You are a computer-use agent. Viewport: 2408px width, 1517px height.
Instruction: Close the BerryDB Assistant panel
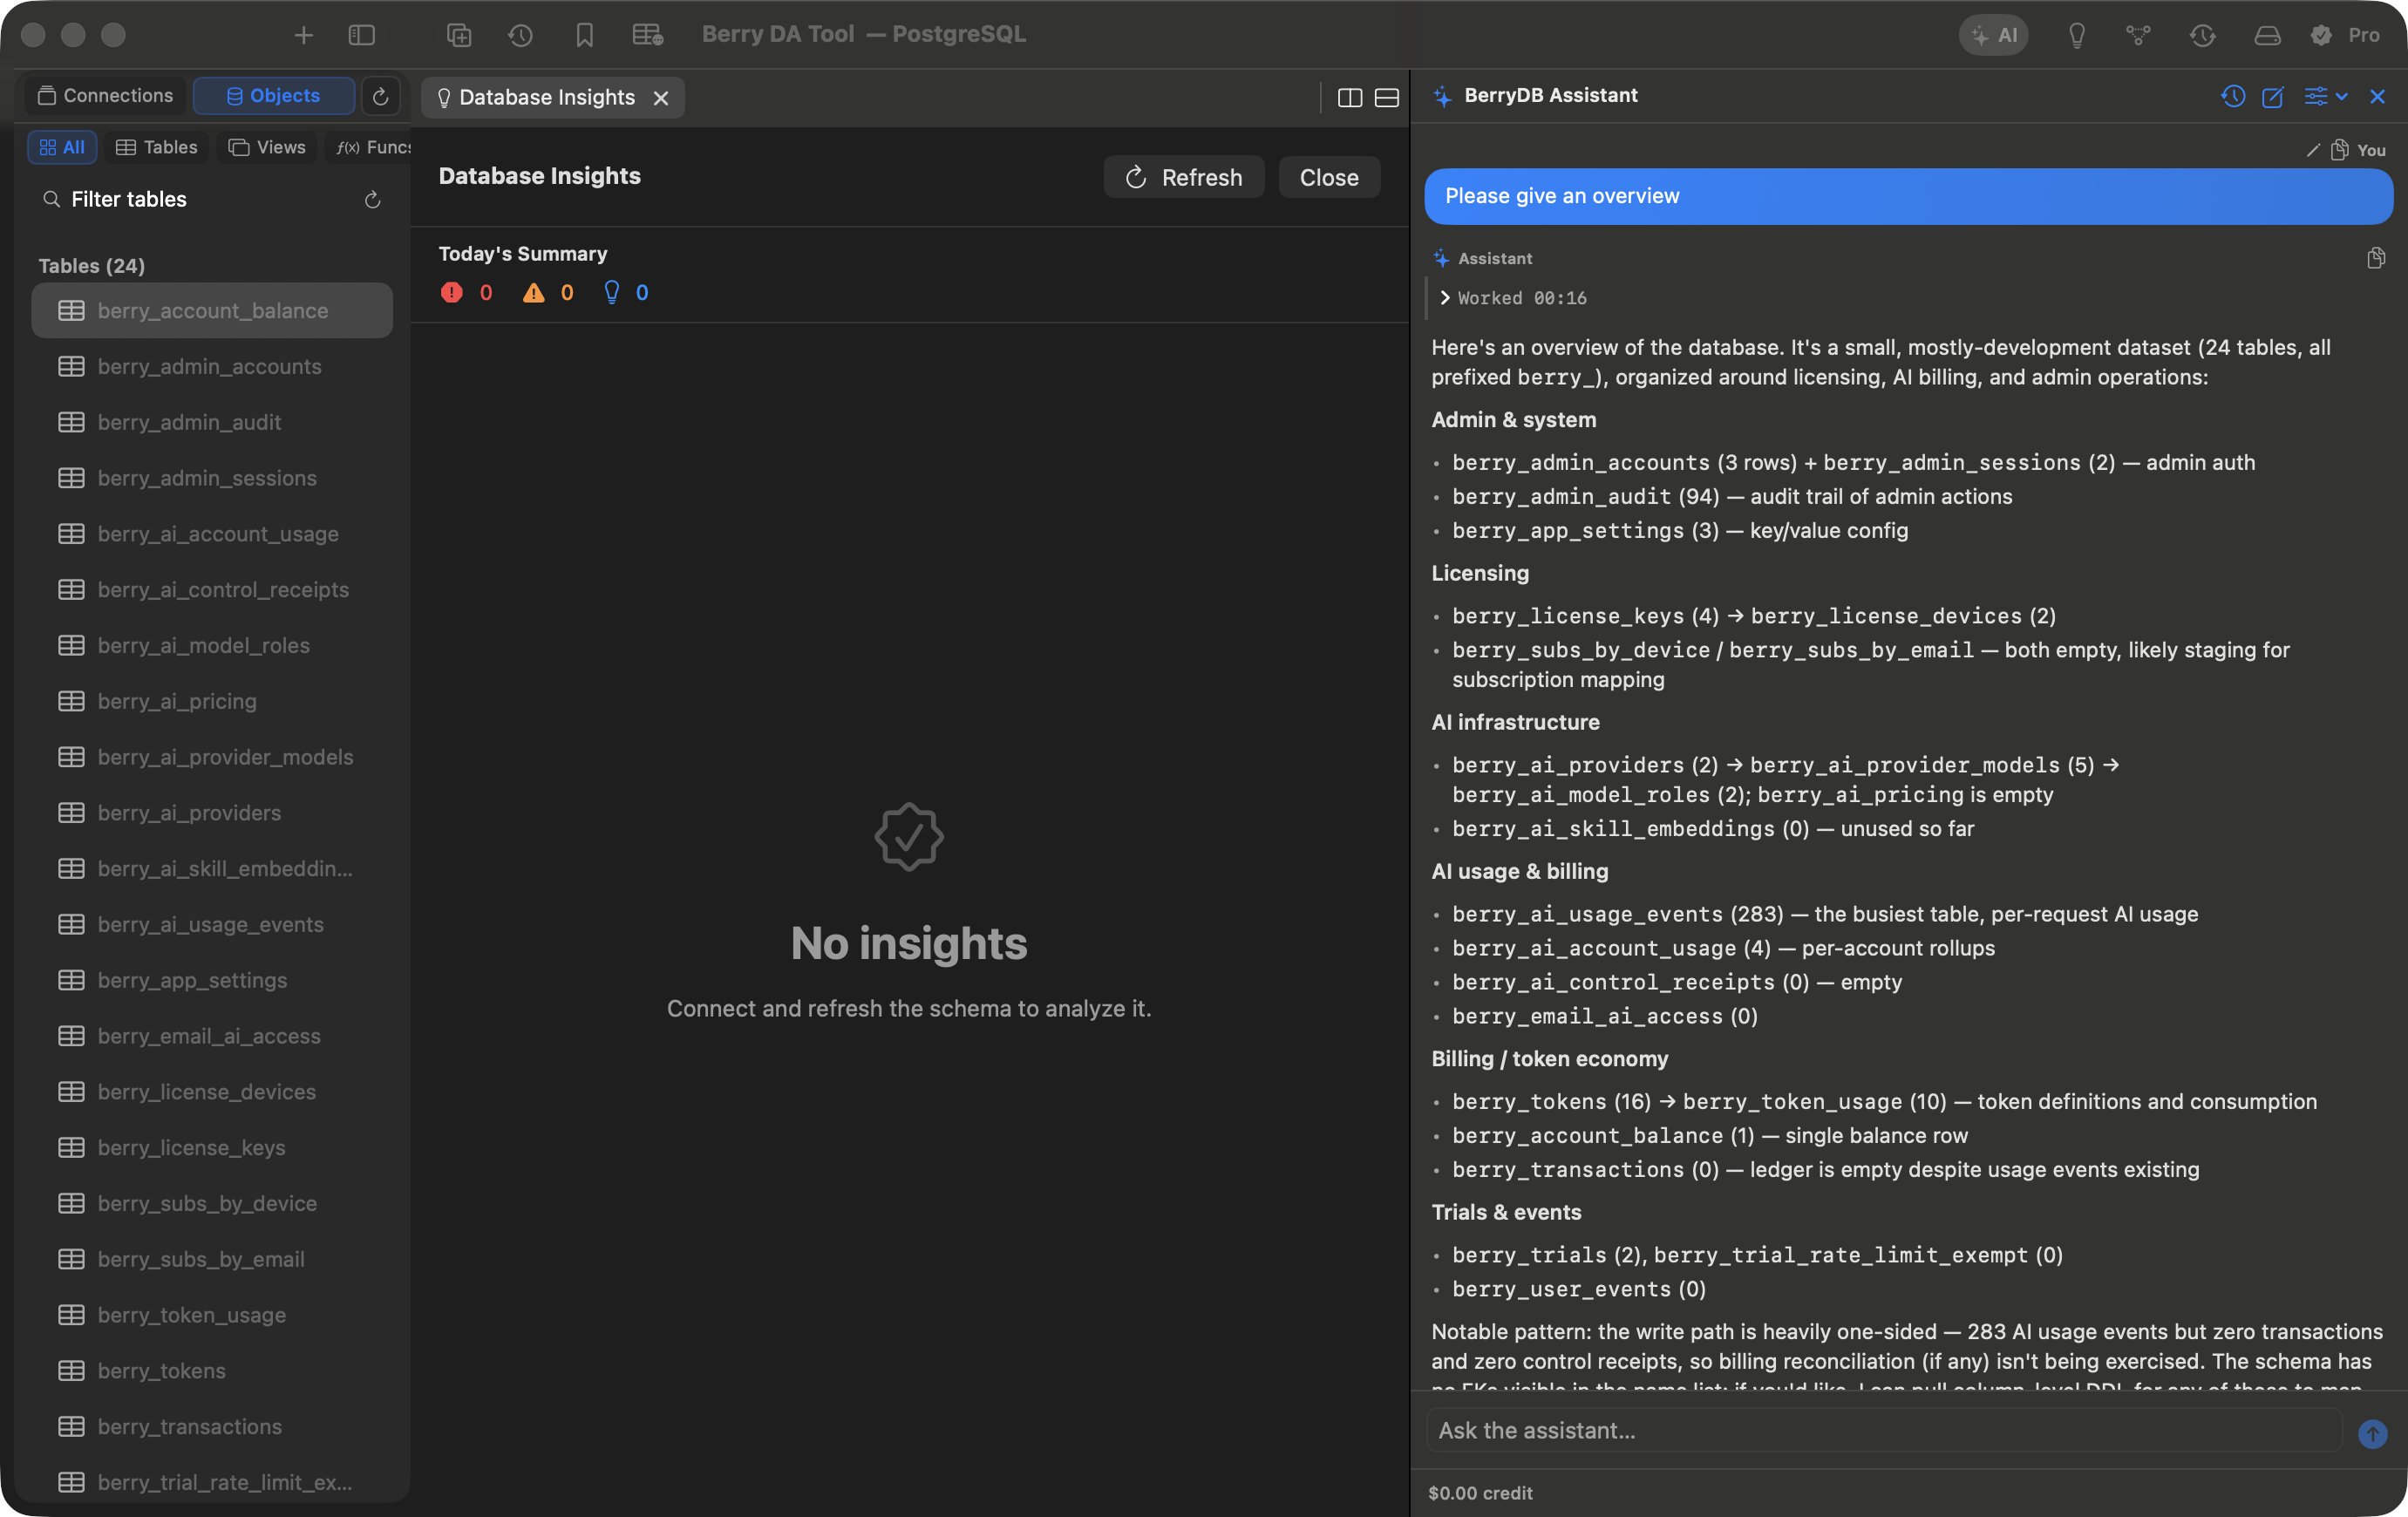coord(2377,96)
